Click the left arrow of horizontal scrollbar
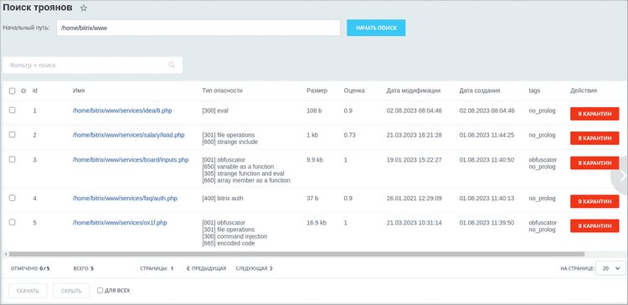The height and width of the screenshot is (305, 628). point(6,254)
